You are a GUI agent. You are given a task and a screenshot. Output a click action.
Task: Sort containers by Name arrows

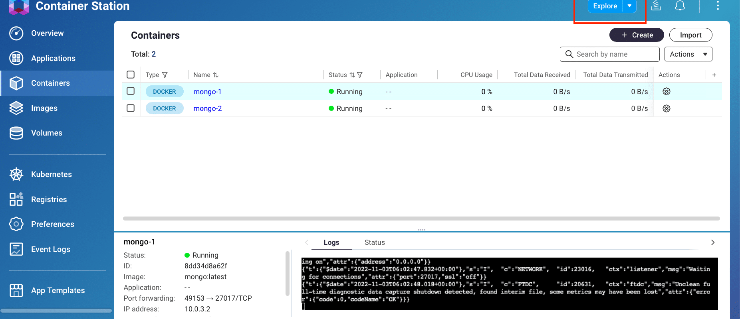pyautogui.click(x=216, y=75)
